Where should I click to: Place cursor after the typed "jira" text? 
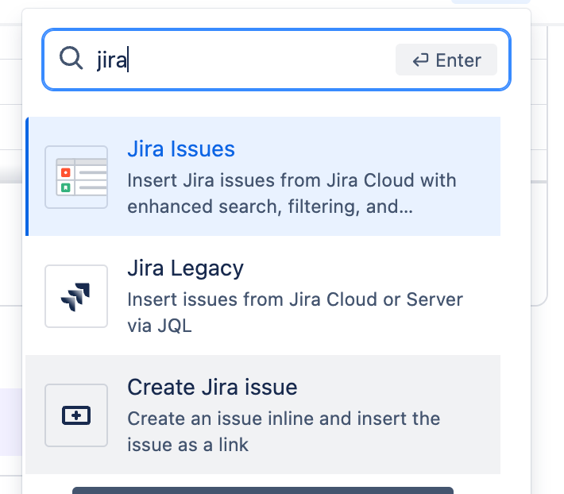click(128, 60)
